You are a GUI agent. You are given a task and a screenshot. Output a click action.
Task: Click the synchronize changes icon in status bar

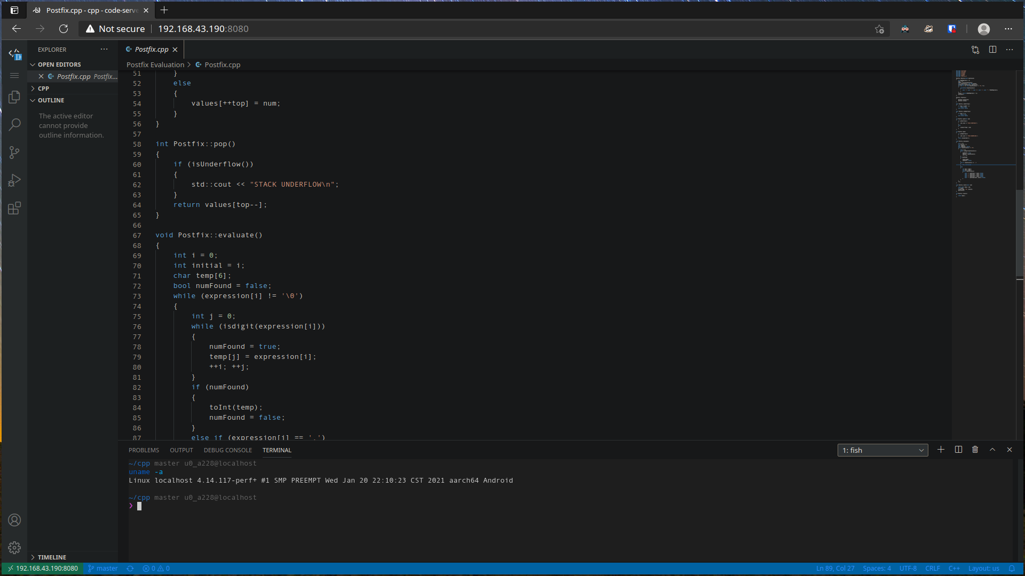coord(130,569)
